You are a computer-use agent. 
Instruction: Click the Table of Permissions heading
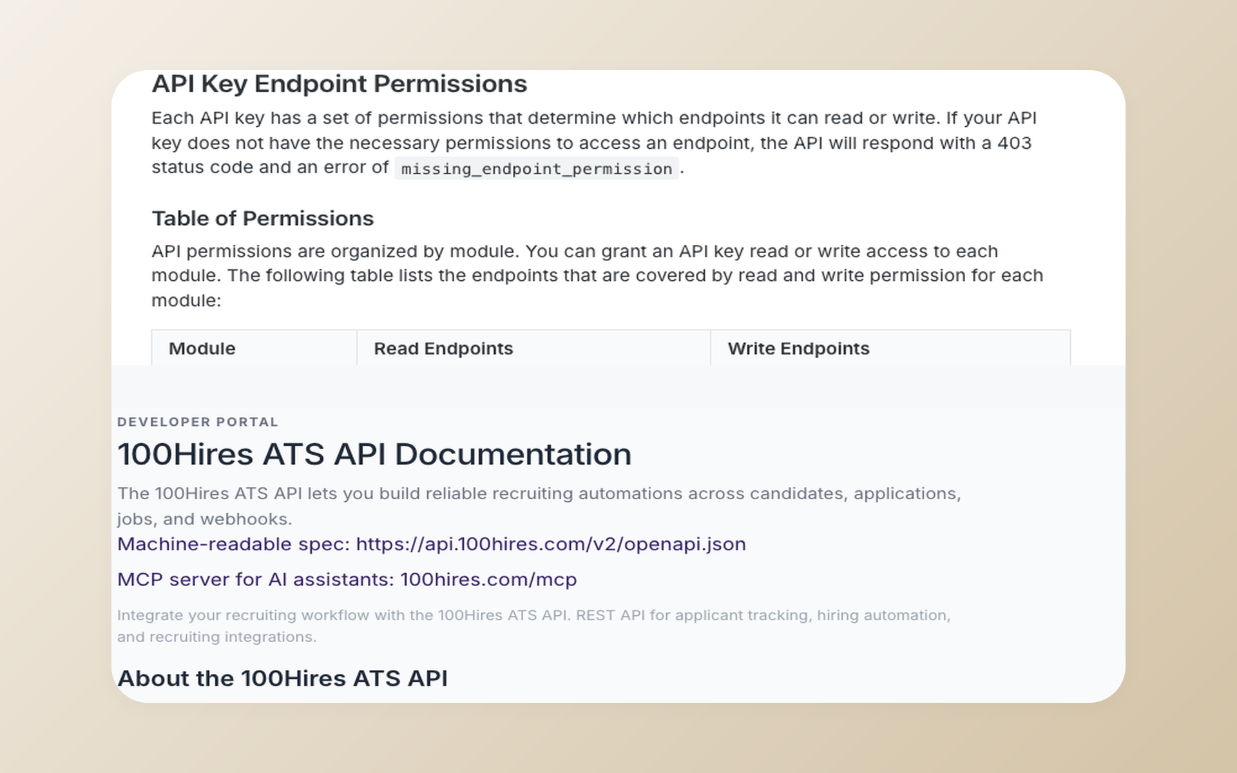click(x=263, y=219)
